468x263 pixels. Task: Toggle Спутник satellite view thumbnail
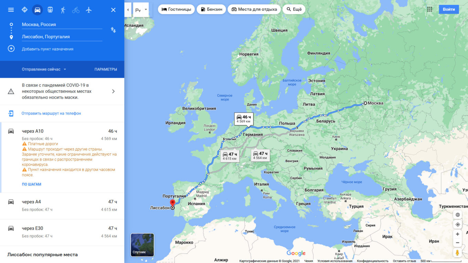click(142, 245)
